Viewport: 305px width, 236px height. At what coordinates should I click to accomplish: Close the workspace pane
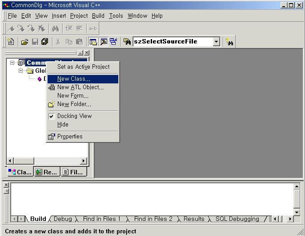click(x=87, y=53)
